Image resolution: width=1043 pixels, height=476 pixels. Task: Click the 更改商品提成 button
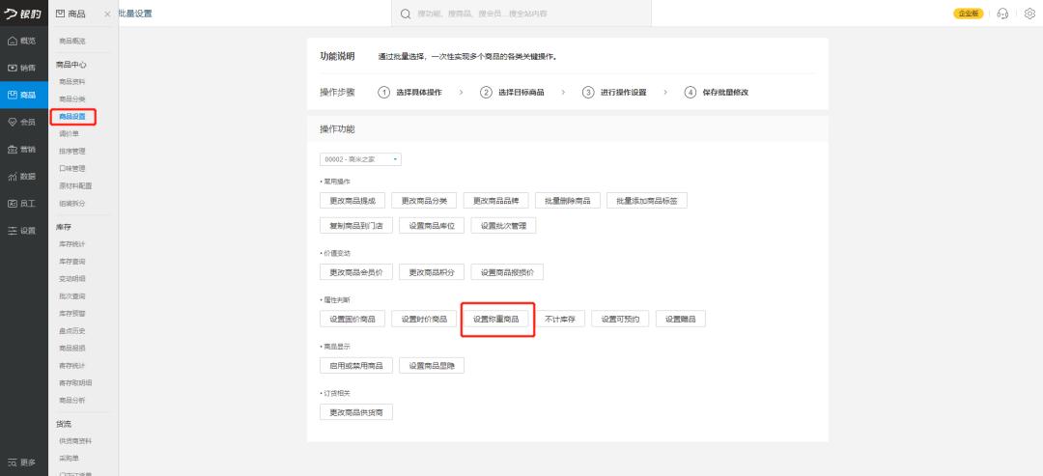pos(352,200)
